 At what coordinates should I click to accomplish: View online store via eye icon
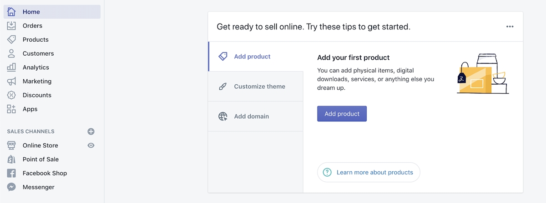[91, 145]
